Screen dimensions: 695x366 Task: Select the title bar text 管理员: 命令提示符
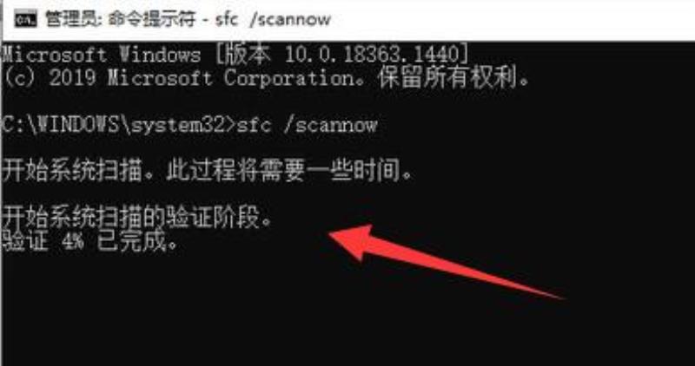tap(120, 20)
